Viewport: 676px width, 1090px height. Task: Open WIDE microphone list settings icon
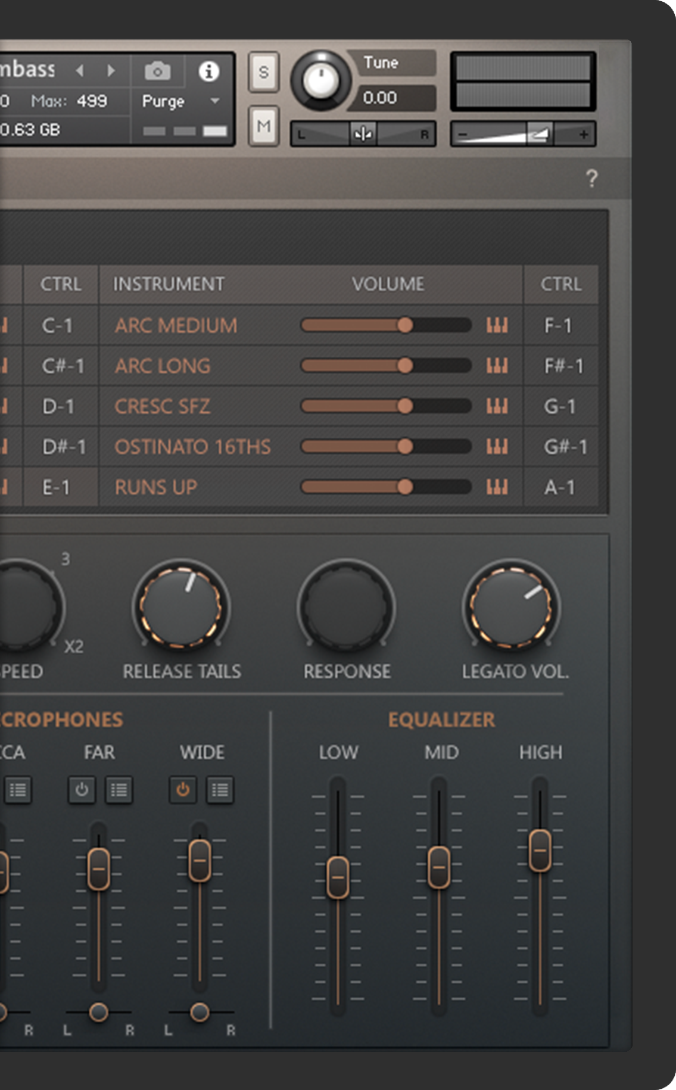pyautogui.click(x=220, y=790)
